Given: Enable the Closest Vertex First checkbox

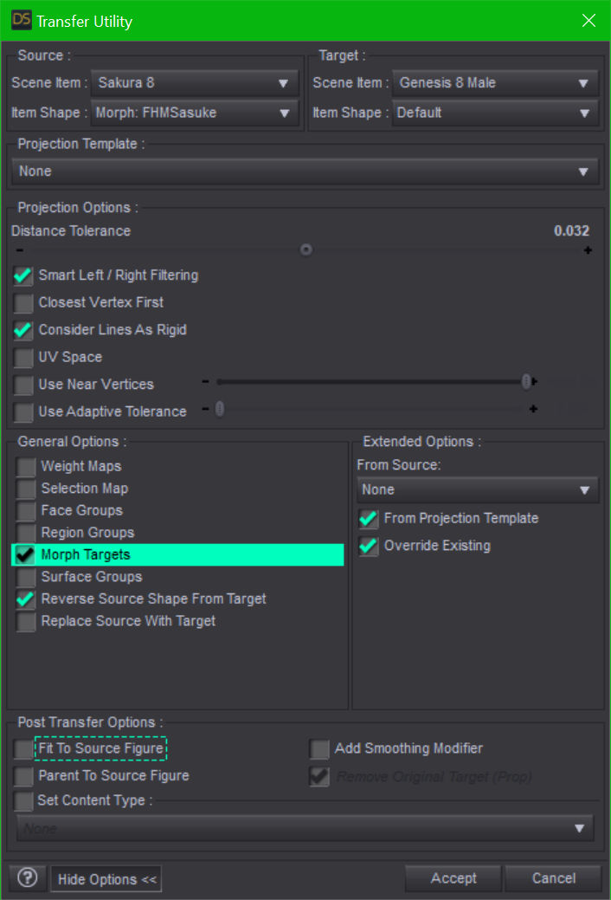Looking at the screenshot, I should (24, 303).
